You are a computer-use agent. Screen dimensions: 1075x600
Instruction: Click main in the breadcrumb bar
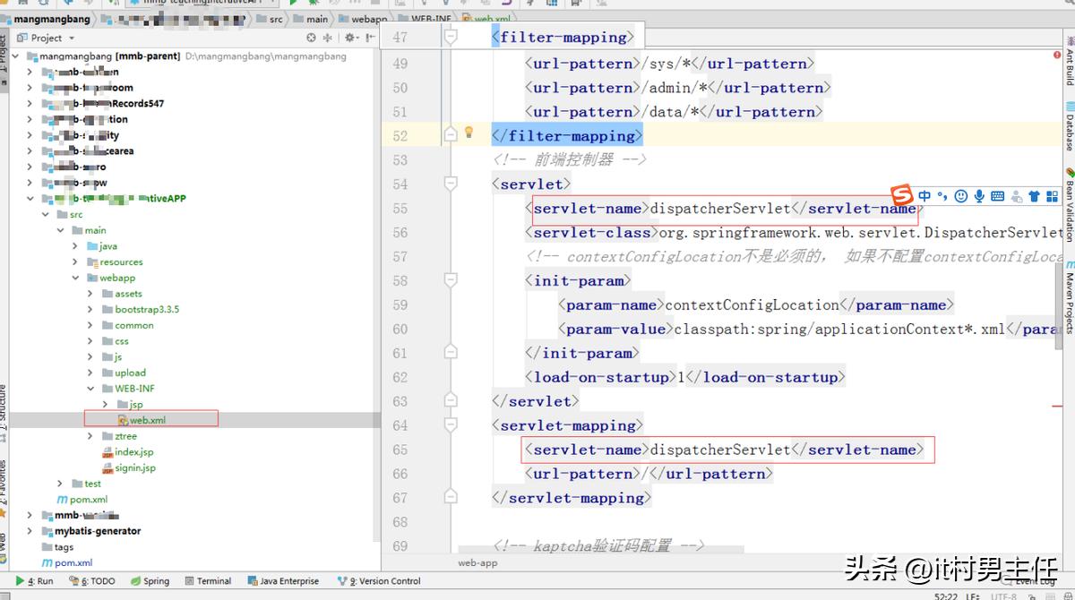coord(310,18)
